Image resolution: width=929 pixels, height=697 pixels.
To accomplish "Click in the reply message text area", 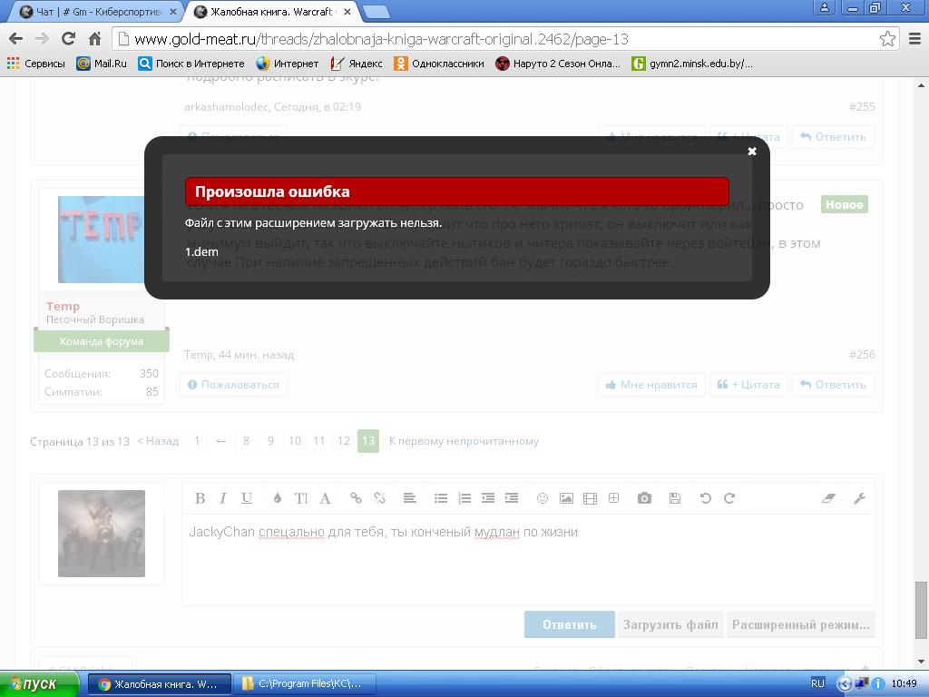I will coord(528,559).
